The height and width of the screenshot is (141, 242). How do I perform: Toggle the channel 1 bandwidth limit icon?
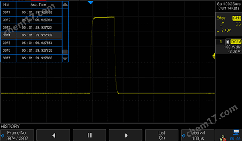[x=227, y=42]
